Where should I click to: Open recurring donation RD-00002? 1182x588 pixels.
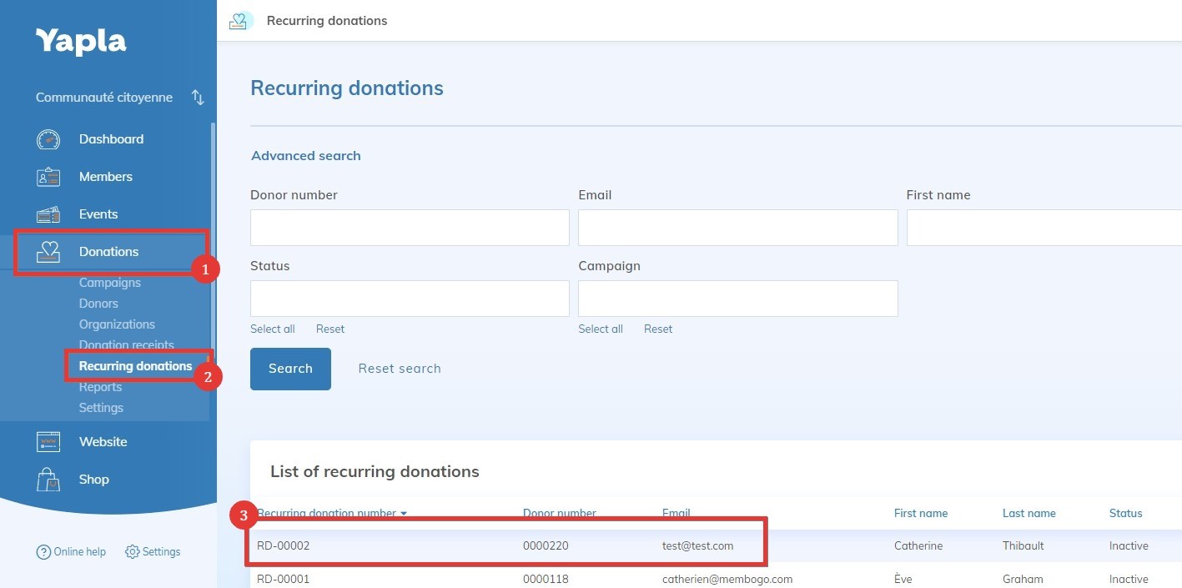tap(284, 546)
